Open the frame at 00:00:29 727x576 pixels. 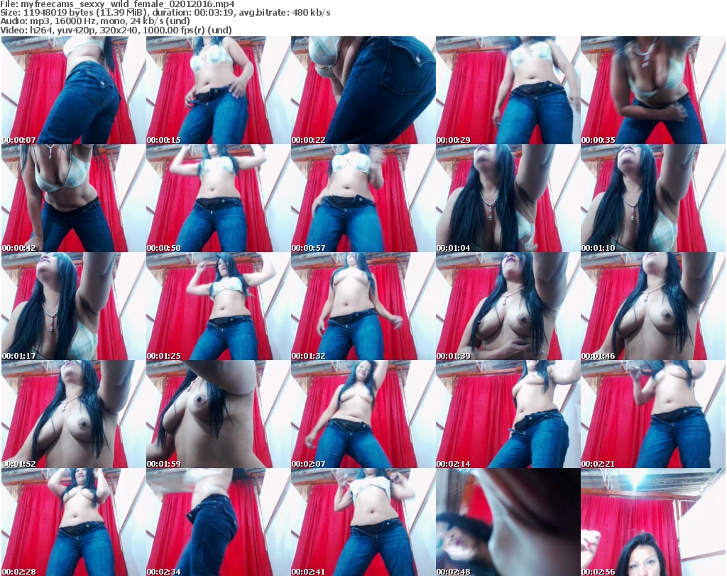tap(508, 90)
